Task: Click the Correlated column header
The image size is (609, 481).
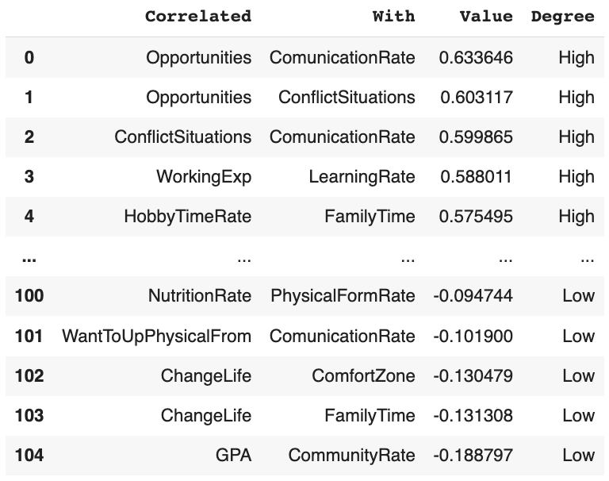Action: (x=197, y=17)
